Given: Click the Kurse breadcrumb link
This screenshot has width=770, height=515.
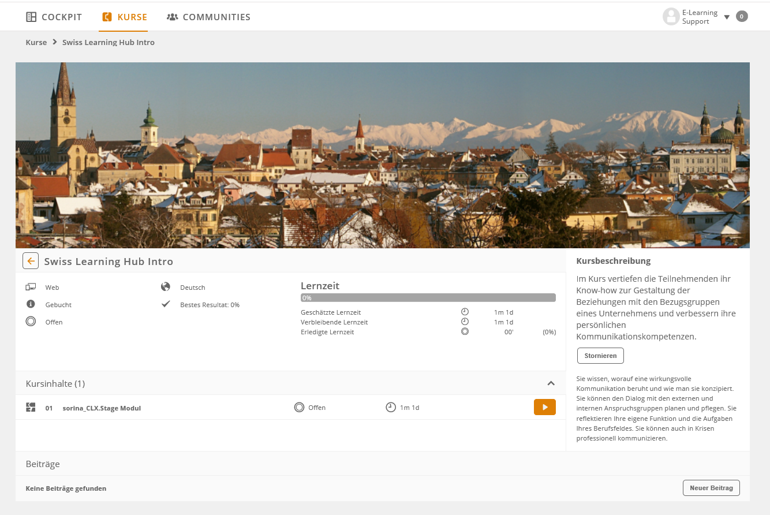Looking at the screenshot, I should [36, 42].
